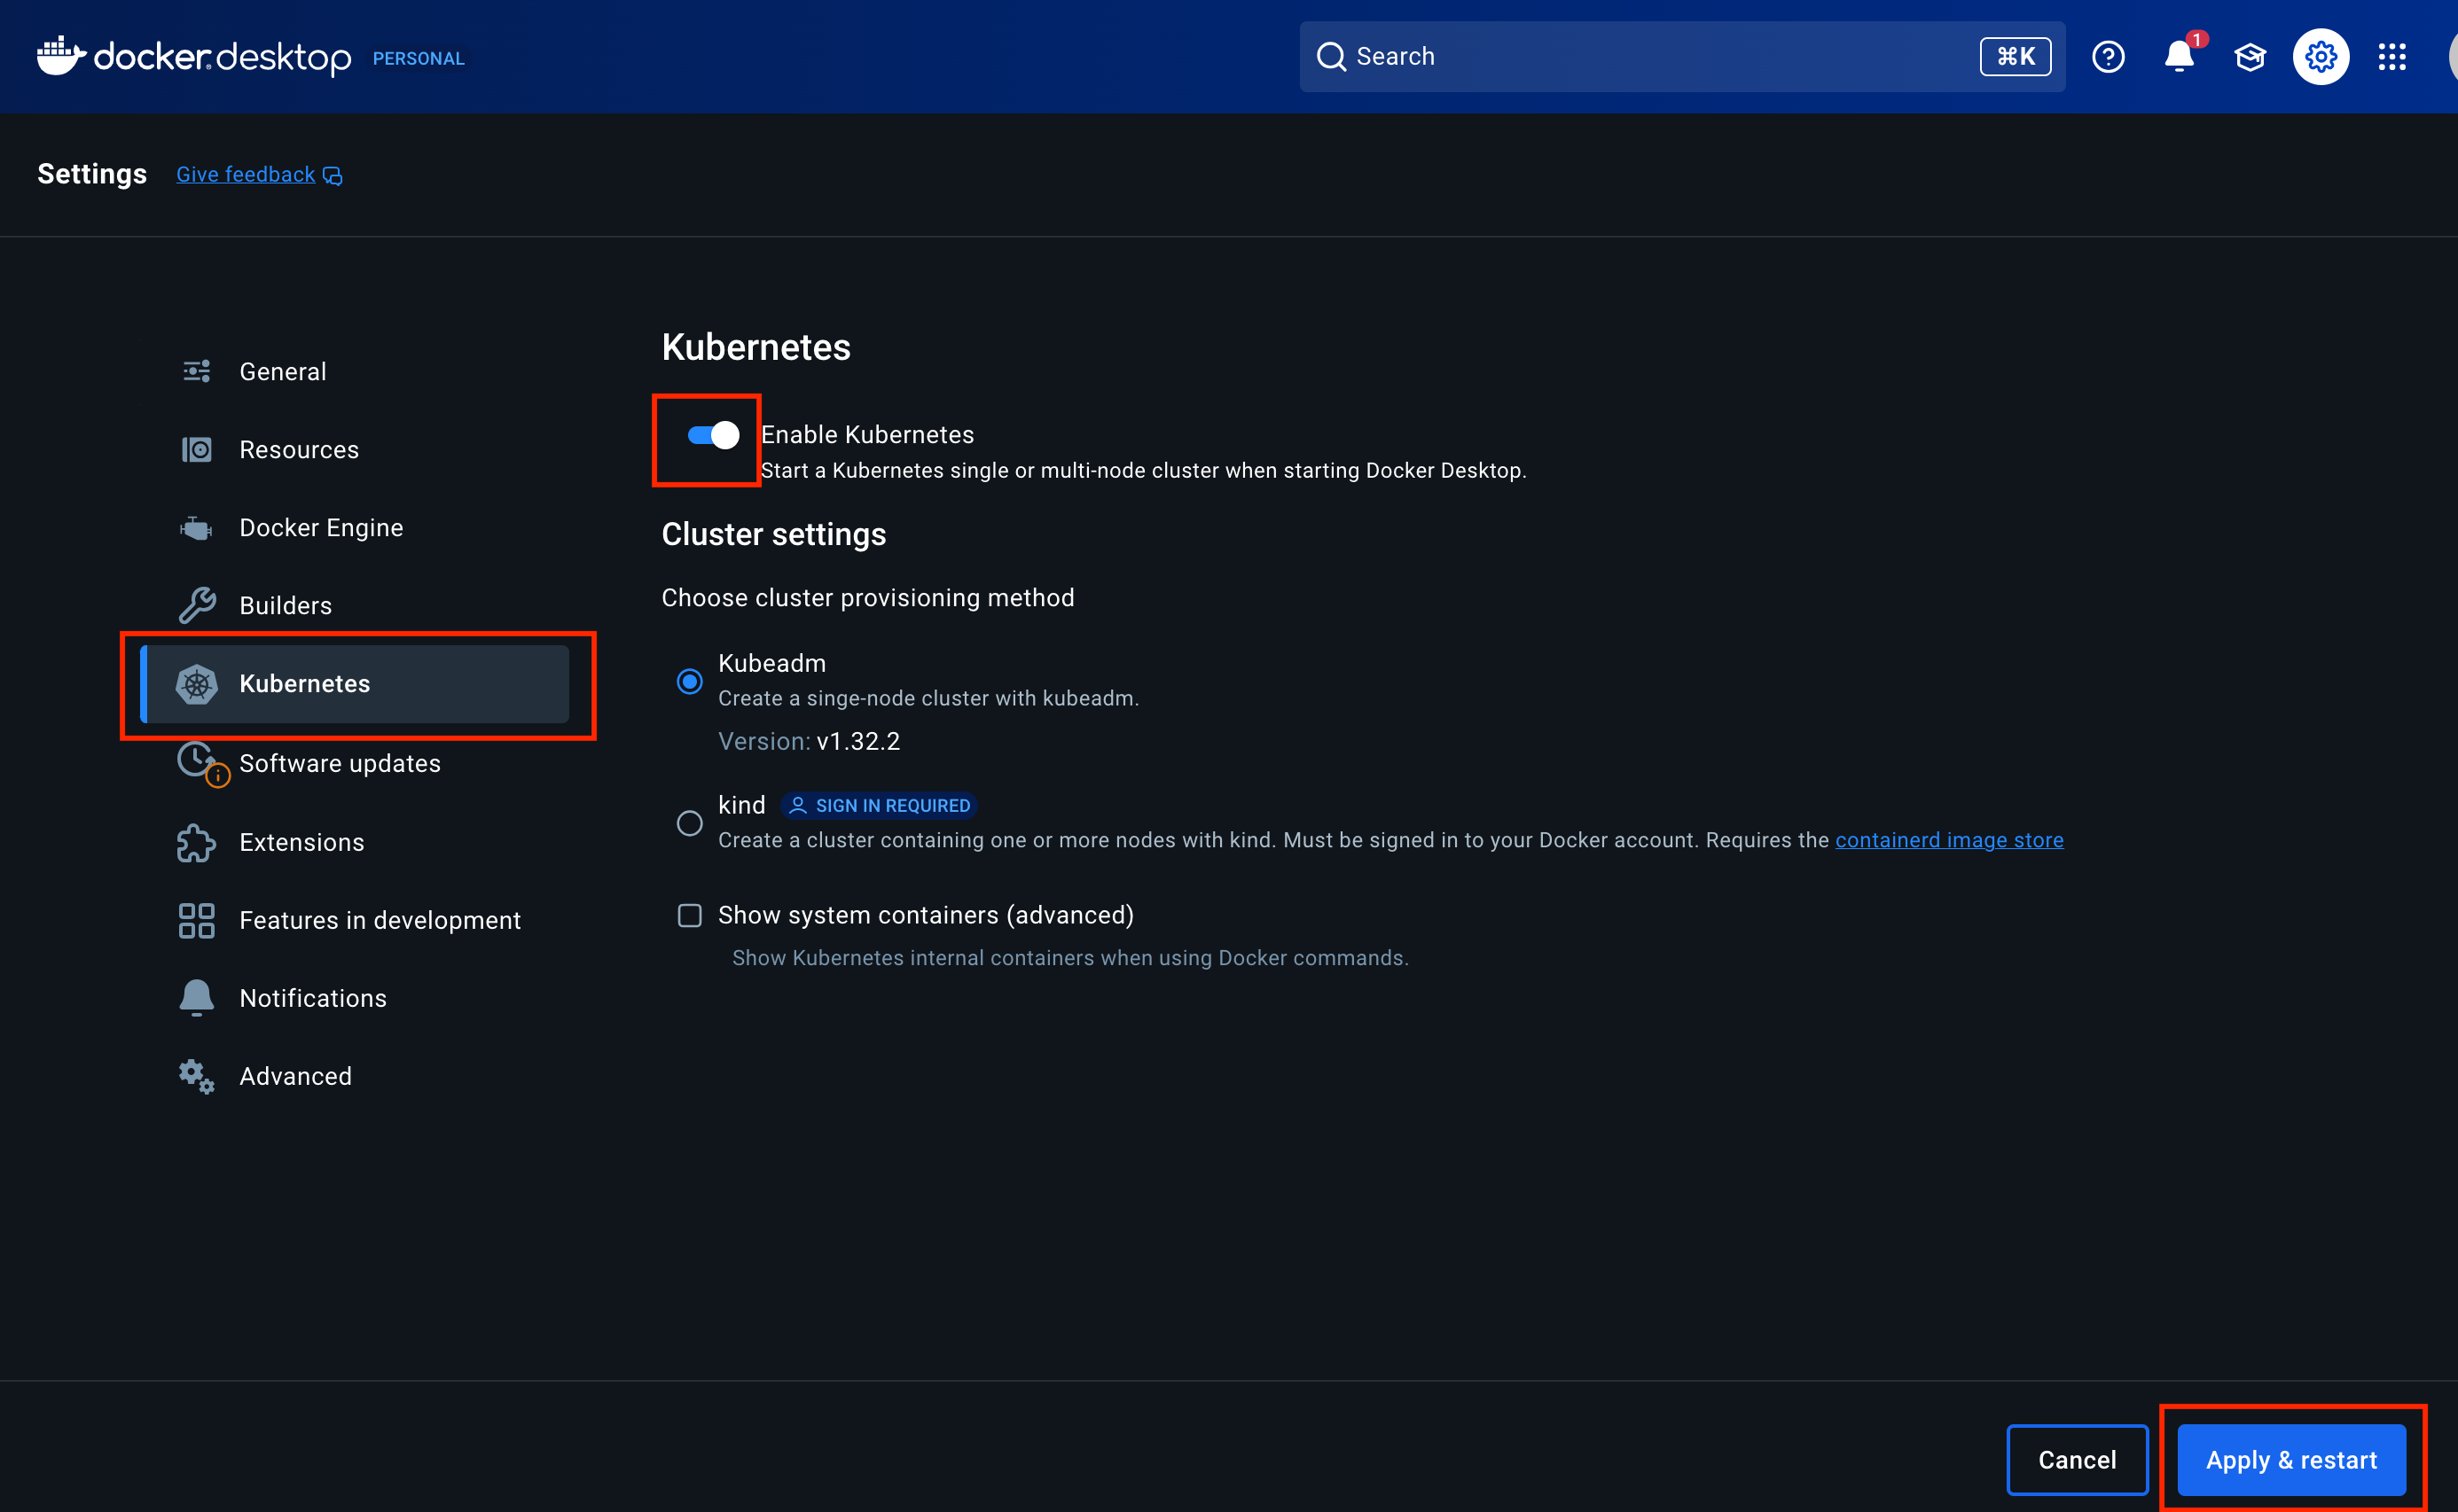Open Software updates settings

356,764
